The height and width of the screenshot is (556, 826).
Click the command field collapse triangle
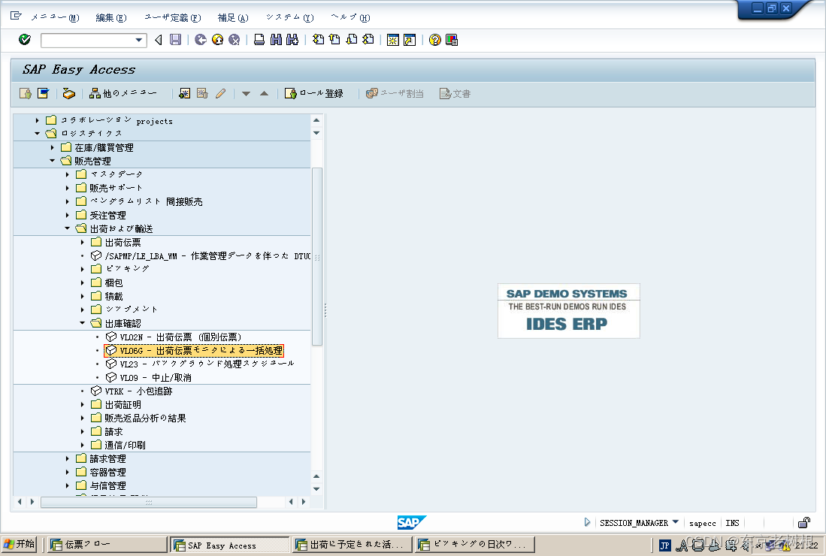(158, 40)
